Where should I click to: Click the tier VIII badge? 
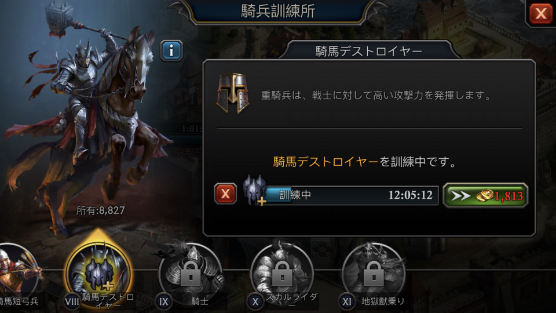pos(72,302)
